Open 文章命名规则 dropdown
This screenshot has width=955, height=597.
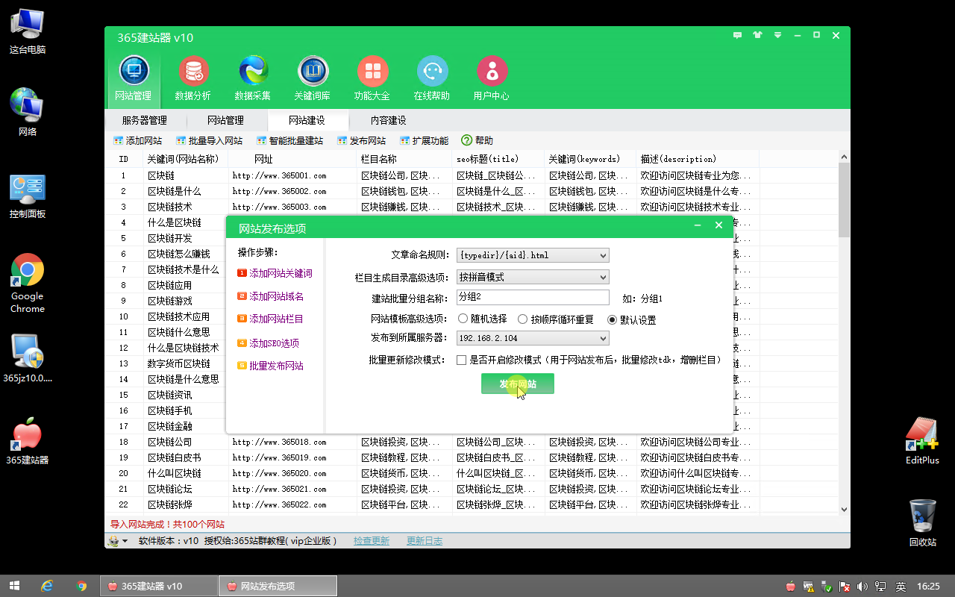pyautogui.click(x=533, y=255)
